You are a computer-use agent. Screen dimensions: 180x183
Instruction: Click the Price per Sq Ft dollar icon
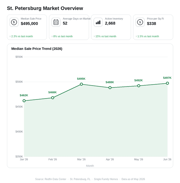pos(140,22)
